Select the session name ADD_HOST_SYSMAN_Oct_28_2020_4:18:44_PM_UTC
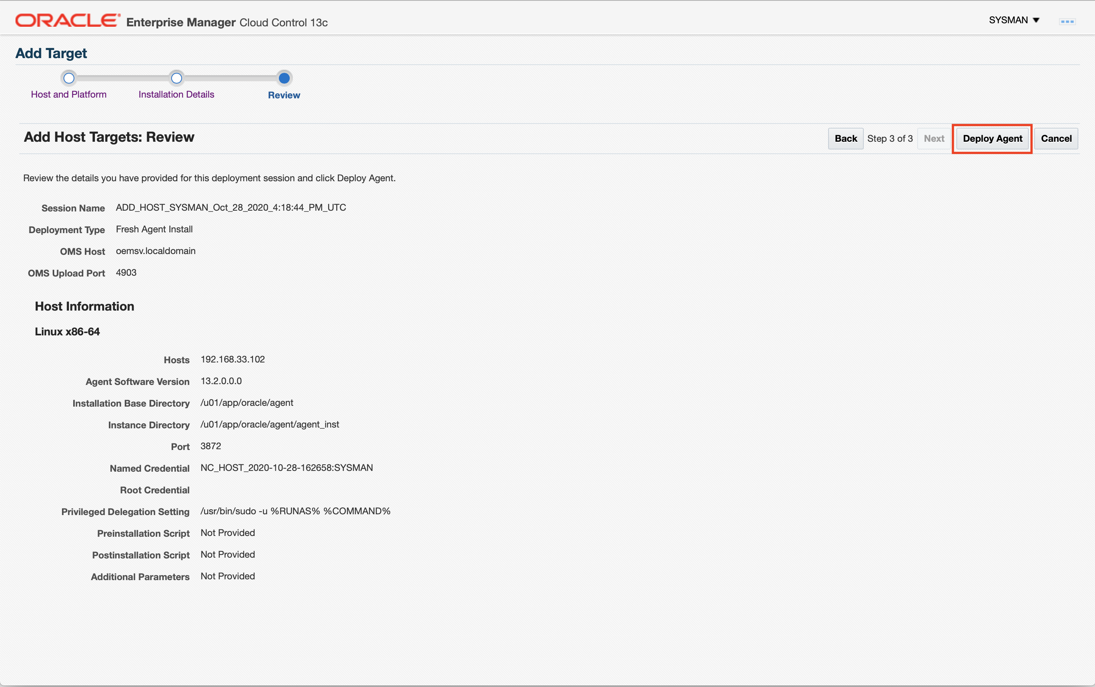 tap(231, 208)
